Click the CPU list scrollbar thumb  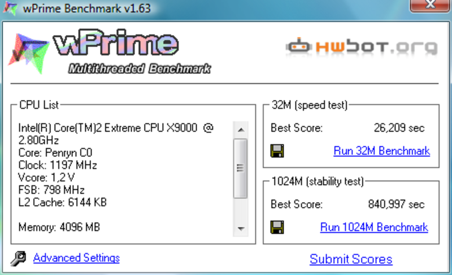241,168
